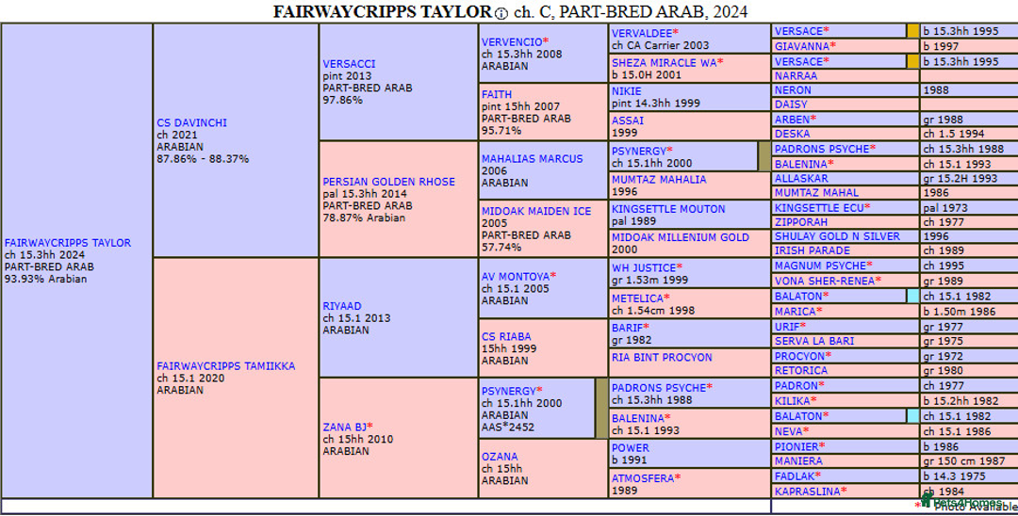The width and height of the screenshot is (1018, 516).
Task: Open the FAIRWAYCRIPPS TAMIIKKA dam link
Action: (225, 365)
